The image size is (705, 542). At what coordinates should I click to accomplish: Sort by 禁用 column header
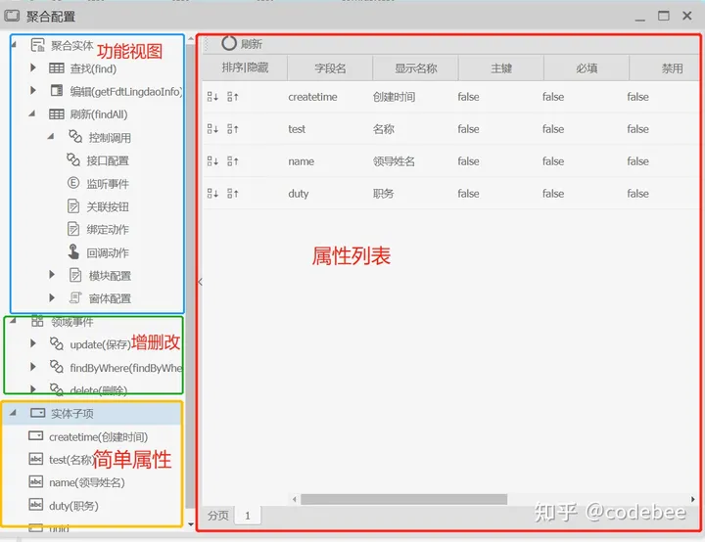point(664,68)
